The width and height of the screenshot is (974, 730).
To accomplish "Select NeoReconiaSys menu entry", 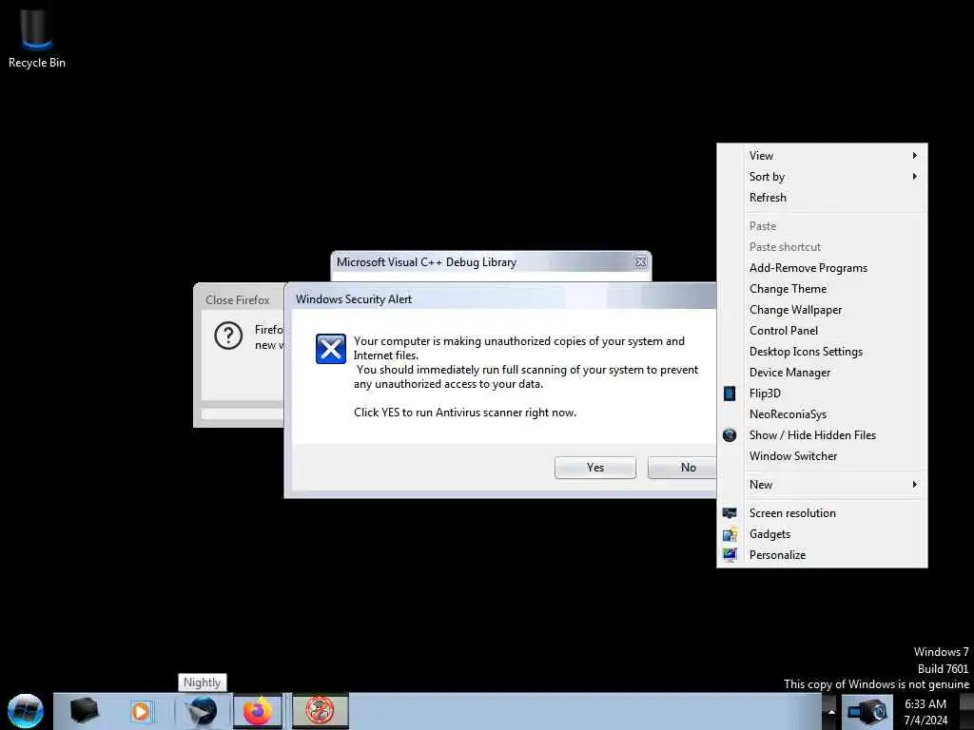I will [x=823, y=414].
